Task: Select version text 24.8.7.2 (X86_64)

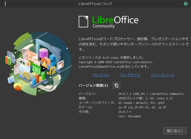Action: 132,94
